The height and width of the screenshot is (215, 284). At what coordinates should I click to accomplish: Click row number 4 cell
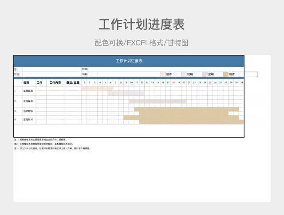(18, 120)
